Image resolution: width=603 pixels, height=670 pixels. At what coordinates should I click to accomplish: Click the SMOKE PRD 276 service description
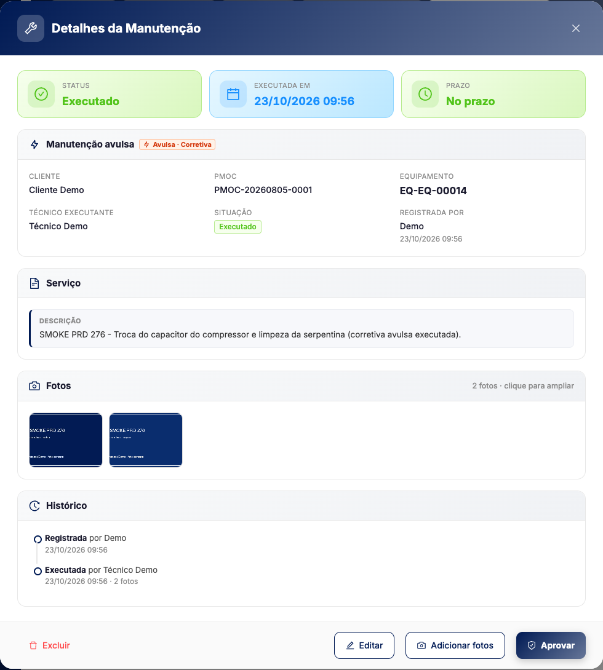(250, 334)
